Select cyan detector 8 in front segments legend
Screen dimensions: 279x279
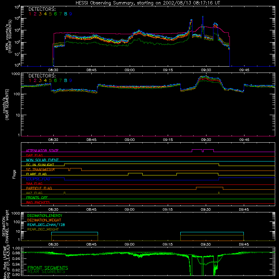click(66, 14)
